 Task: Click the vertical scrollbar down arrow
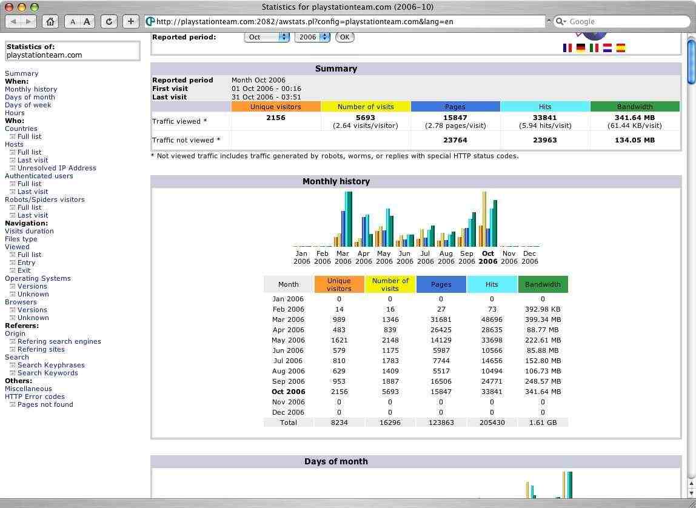[691, 493]
